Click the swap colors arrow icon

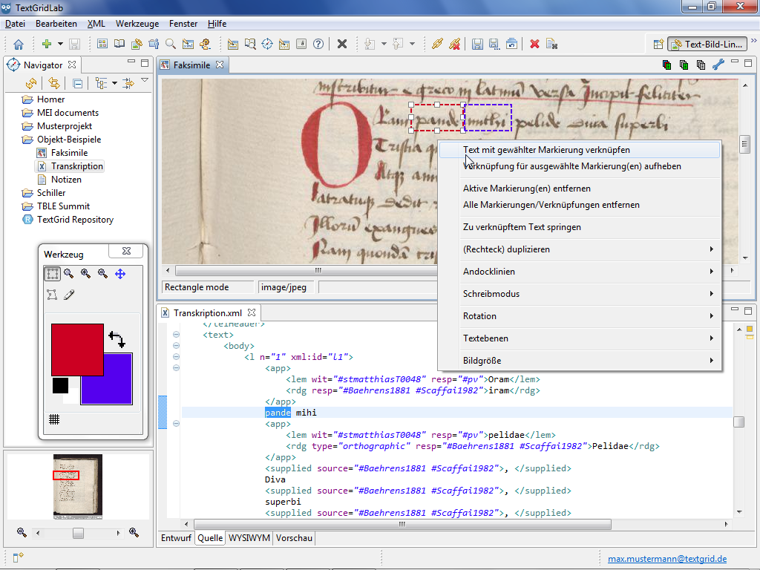click(x=117, y=340)
